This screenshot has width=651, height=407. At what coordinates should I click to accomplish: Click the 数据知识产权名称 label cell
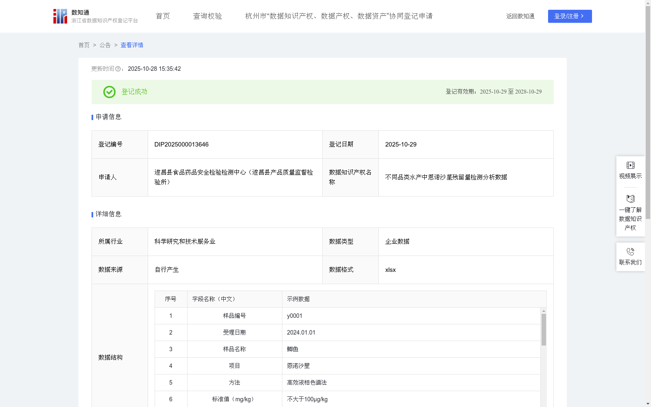350,177
